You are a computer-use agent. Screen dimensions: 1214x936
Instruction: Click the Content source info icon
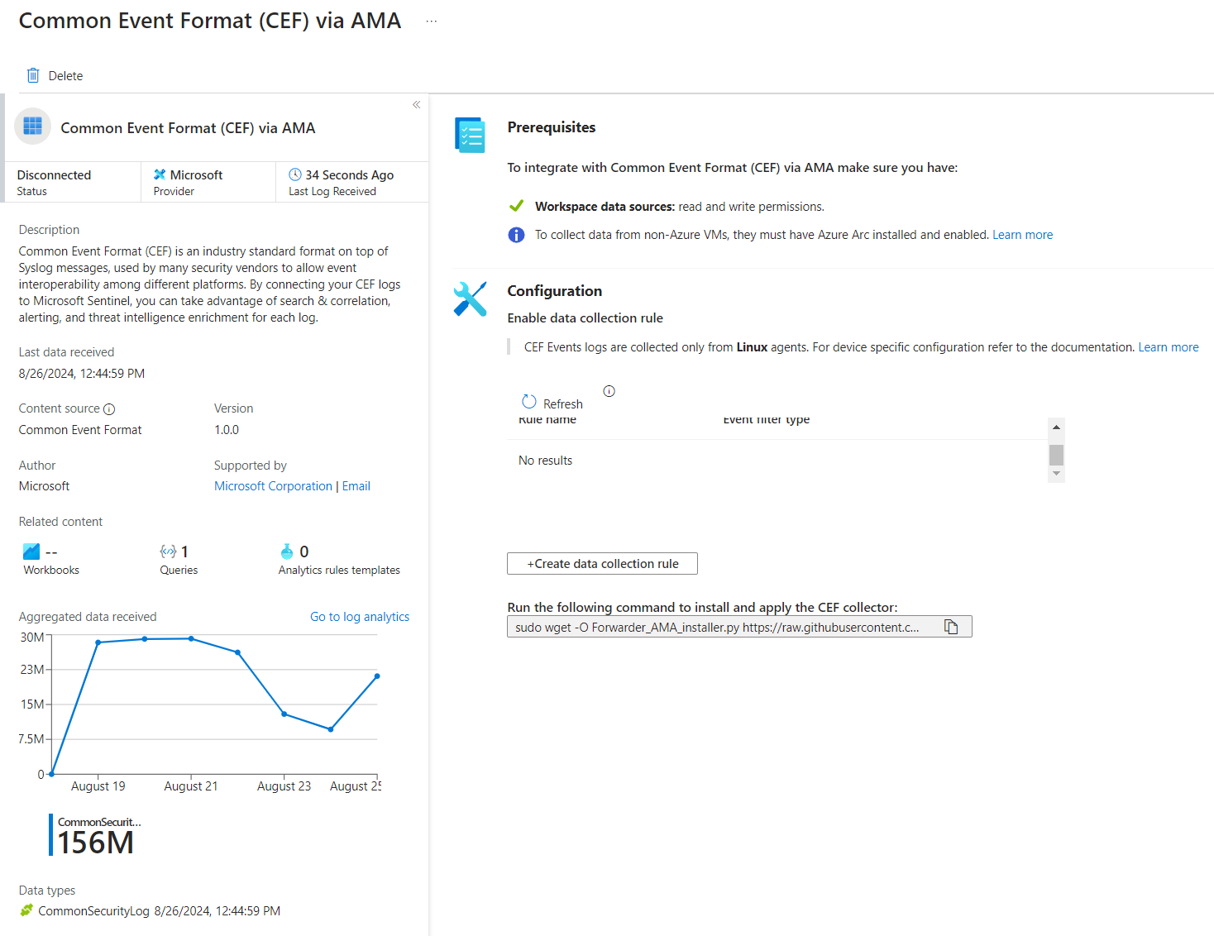coord(109,409)
